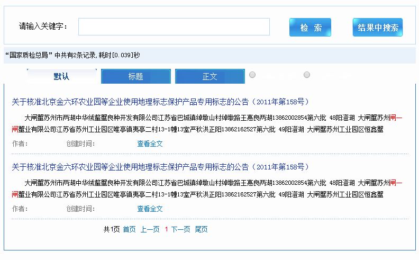Image resolution: width=419 pixels, height=260 pixels.
Task: Click 作者 label in the first result
Action: [x=20, y=144]
